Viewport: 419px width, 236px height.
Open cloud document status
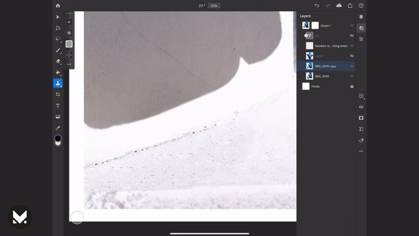[339, 6]
